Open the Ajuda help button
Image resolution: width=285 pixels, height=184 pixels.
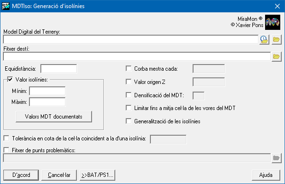266,175
